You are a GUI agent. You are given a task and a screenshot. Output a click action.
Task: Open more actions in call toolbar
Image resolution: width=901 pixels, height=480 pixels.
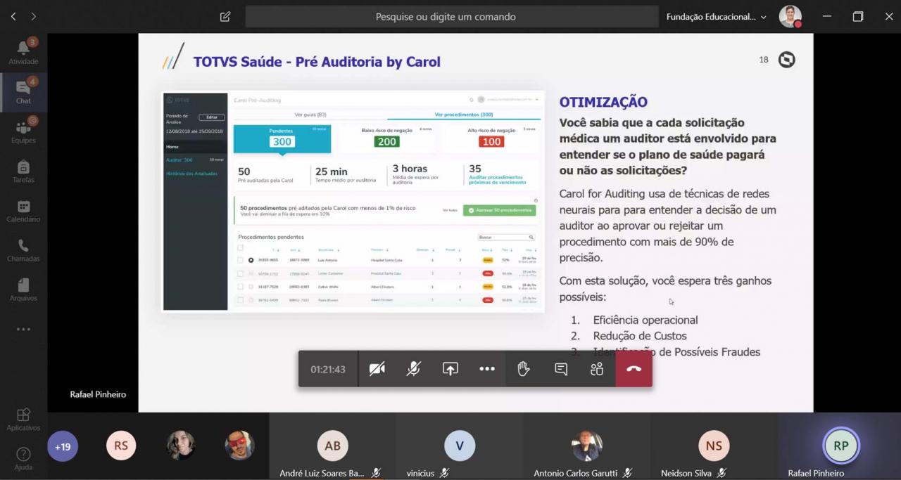point(487,369)
